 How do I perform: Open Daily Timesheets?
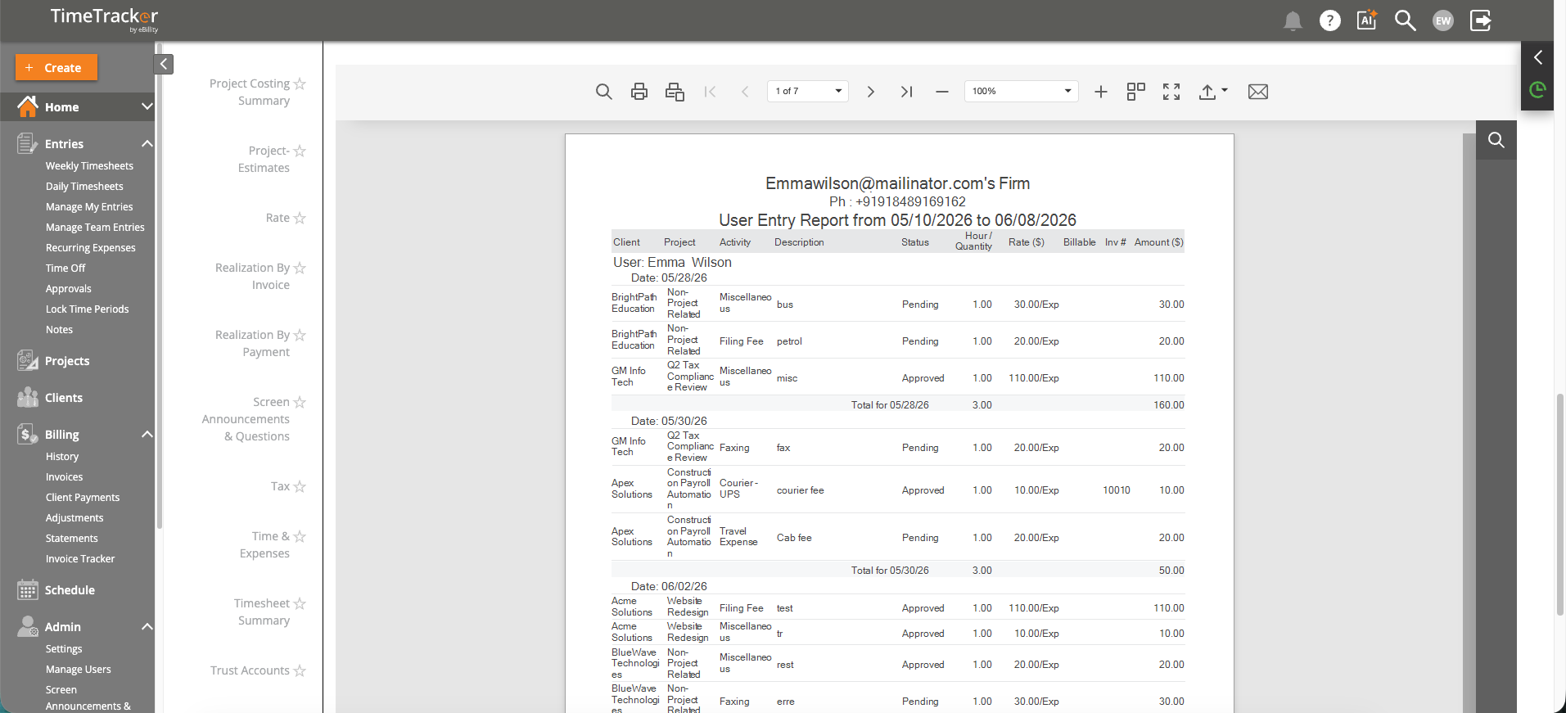(84, 187)
